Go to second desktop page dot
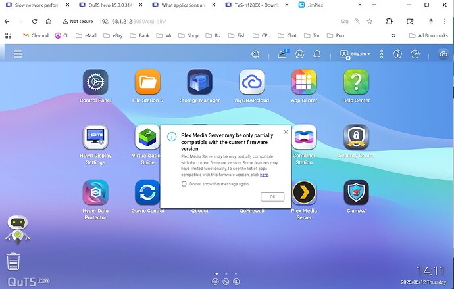Viewport: 454px width, 289px height. pos(226,273)
